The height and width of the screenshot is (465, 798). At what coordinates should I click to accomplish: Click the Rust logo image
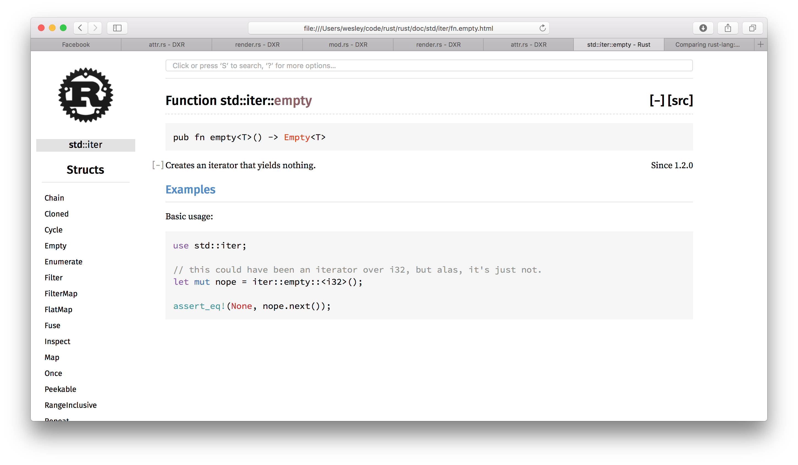coord(85,95)
